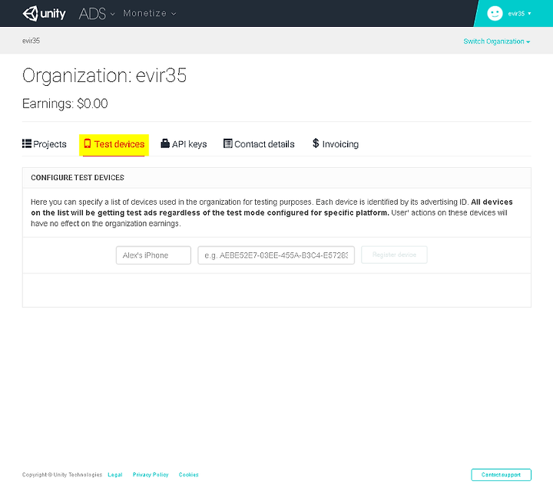The height and width of the screenshot is (497, 553).
Task: Click the smiley user avatar icon
Action: [495, 13]
